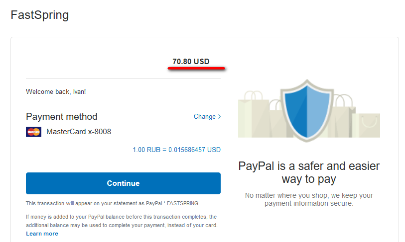
Task: Click the blue Continue button
Action: pos(123,183)
